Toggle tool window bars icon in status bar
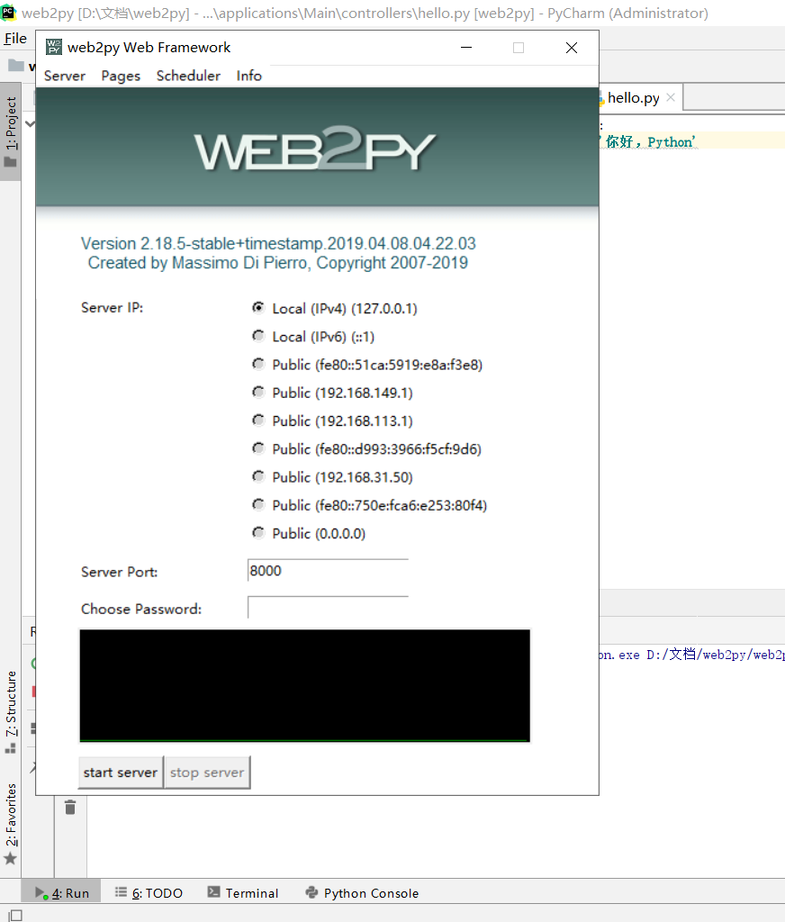This screenshot has width=785, height=922. pyautogui.click(x=14, y=915)
